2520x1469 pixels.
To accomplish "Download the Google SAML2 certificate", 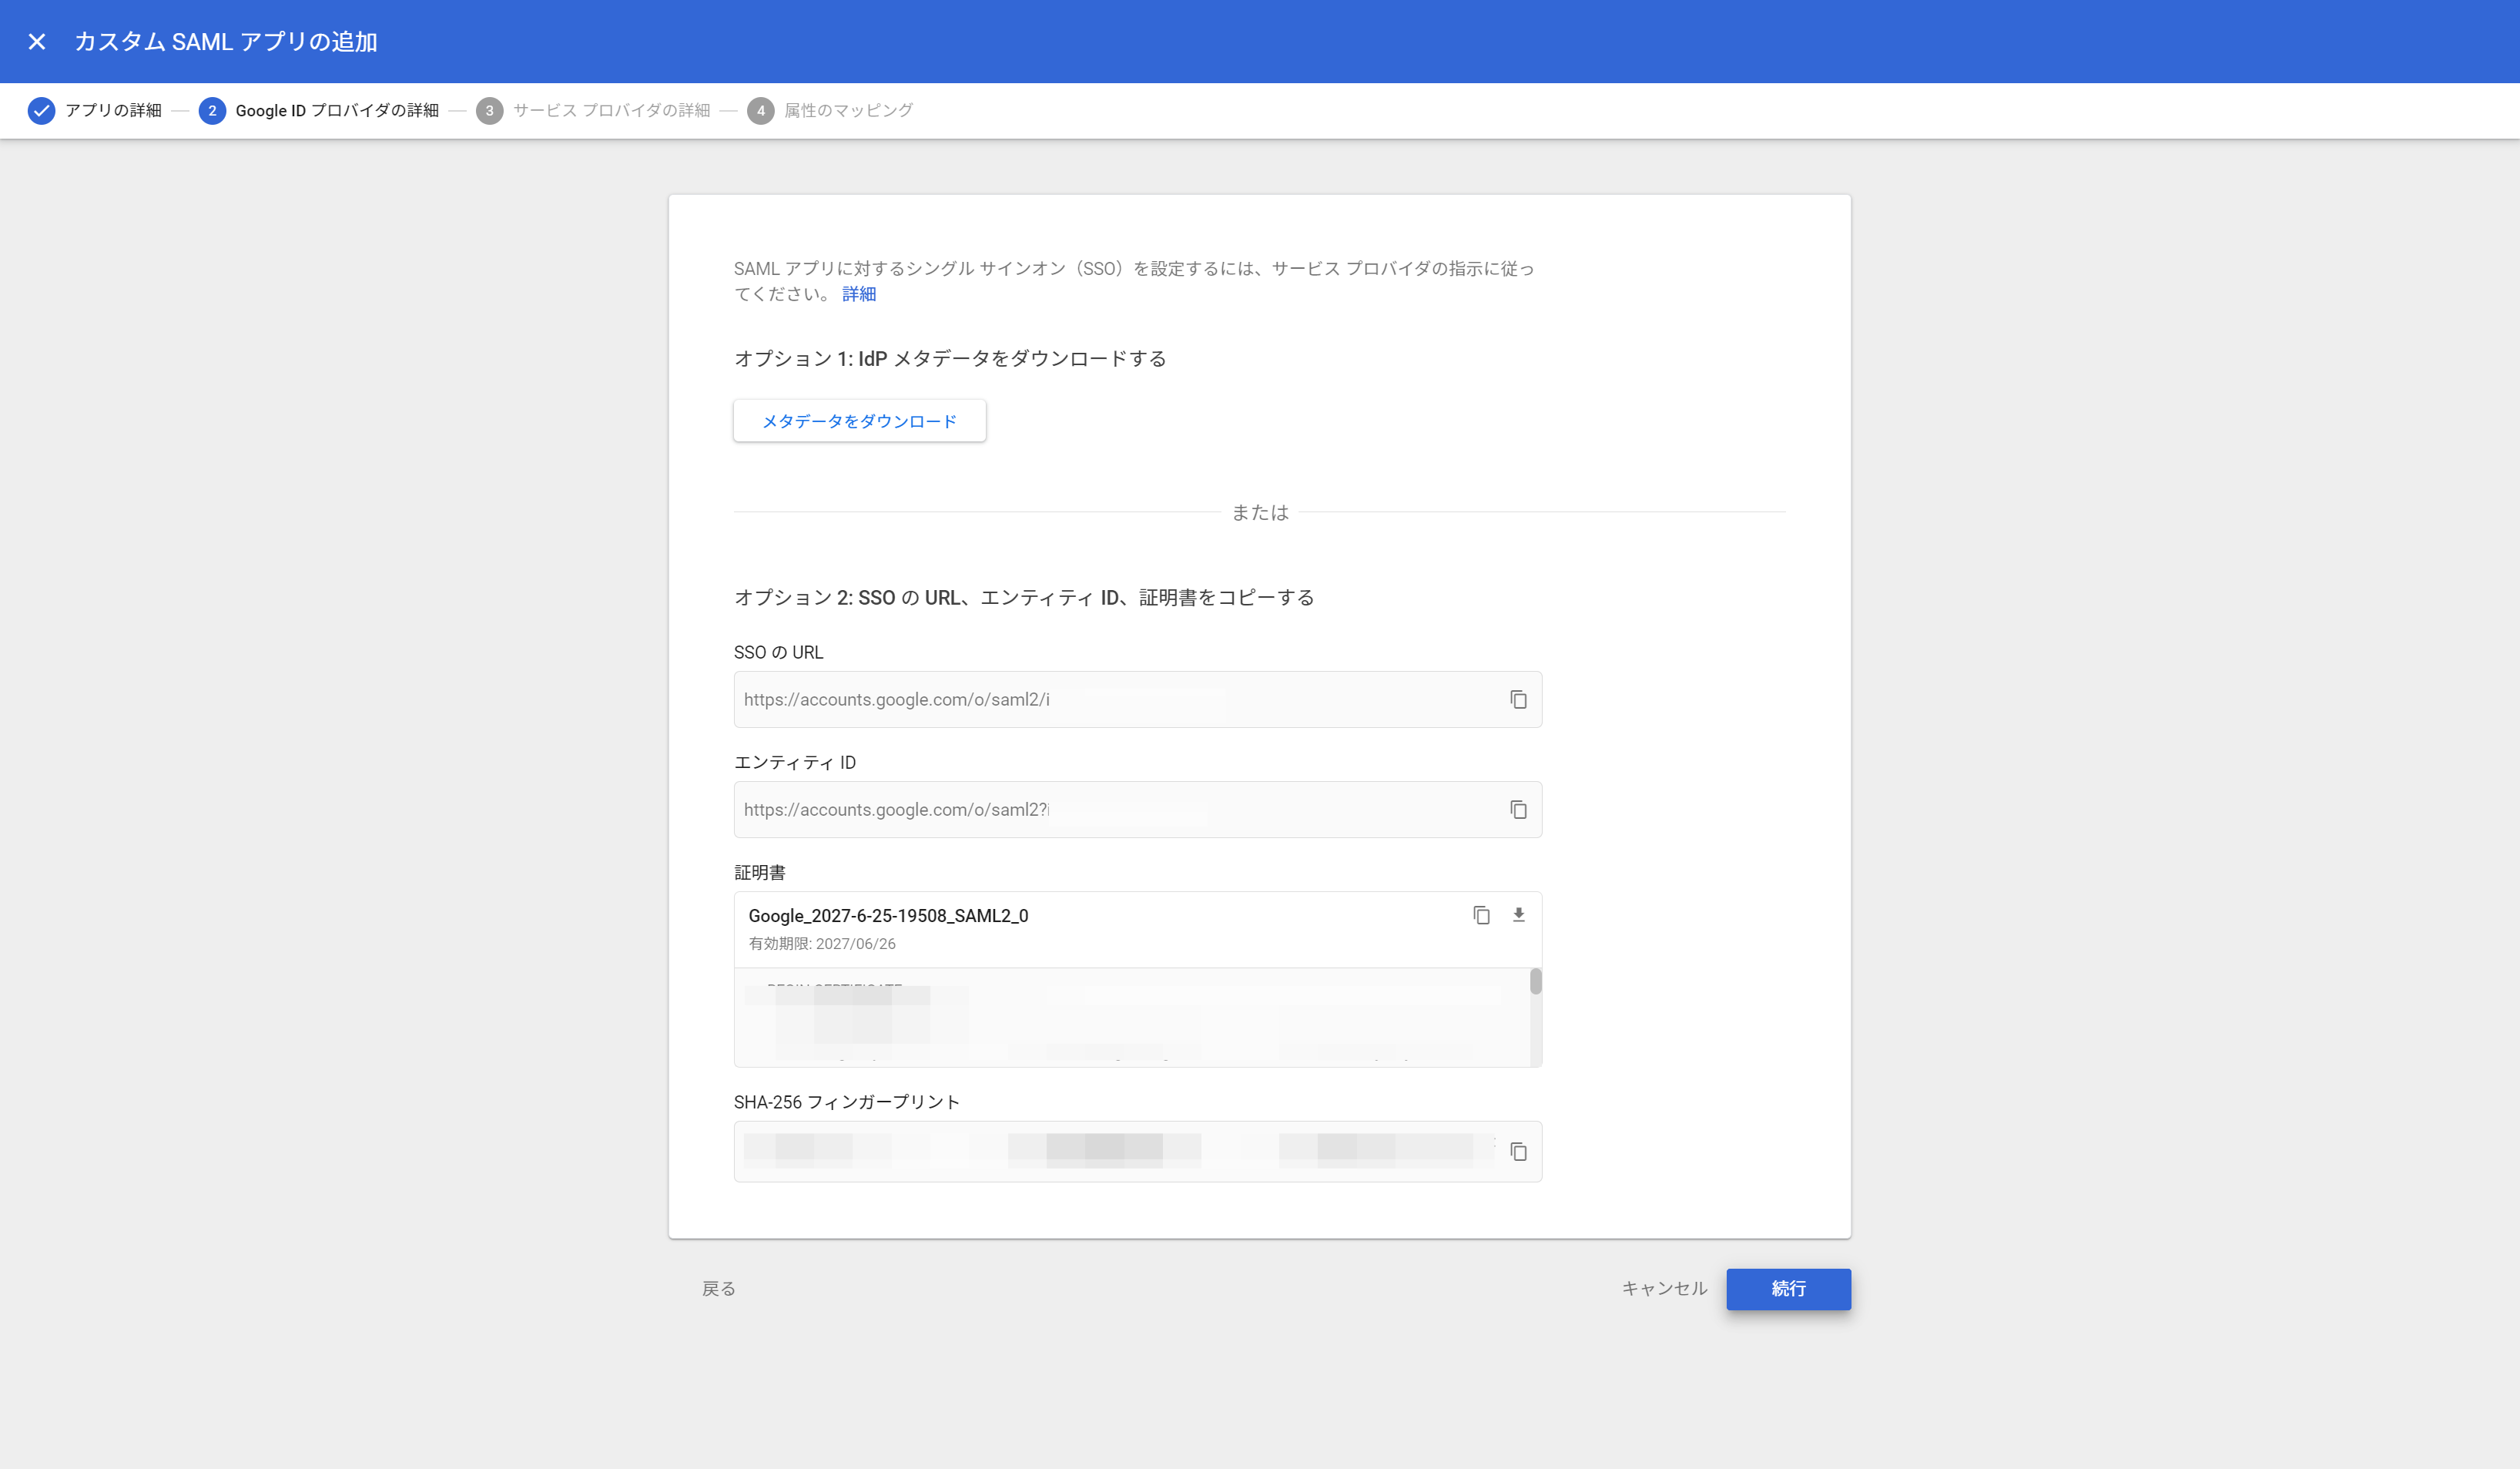I will pyautogui.click(x=1518, y=914).
